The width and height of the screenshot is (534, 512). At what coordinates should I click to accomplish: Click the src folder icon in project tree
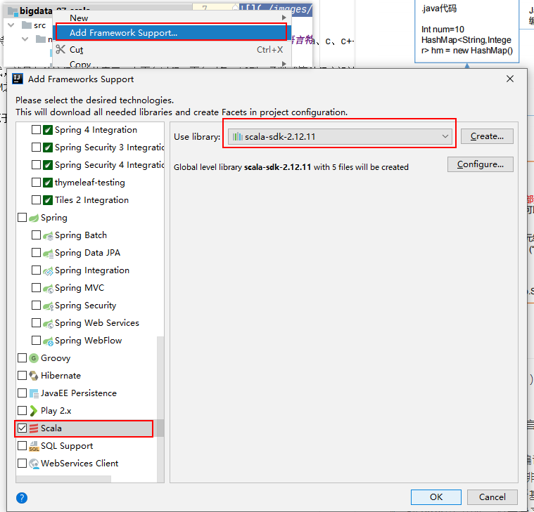[26, 25]
